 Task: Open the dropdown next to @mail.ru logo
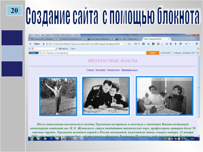(x=40, y=53)
